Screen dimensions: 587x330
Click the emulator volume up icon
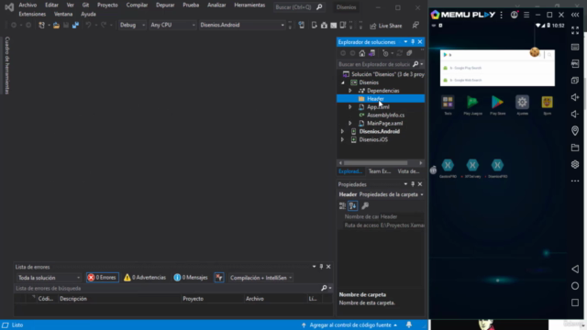point(575,97)
